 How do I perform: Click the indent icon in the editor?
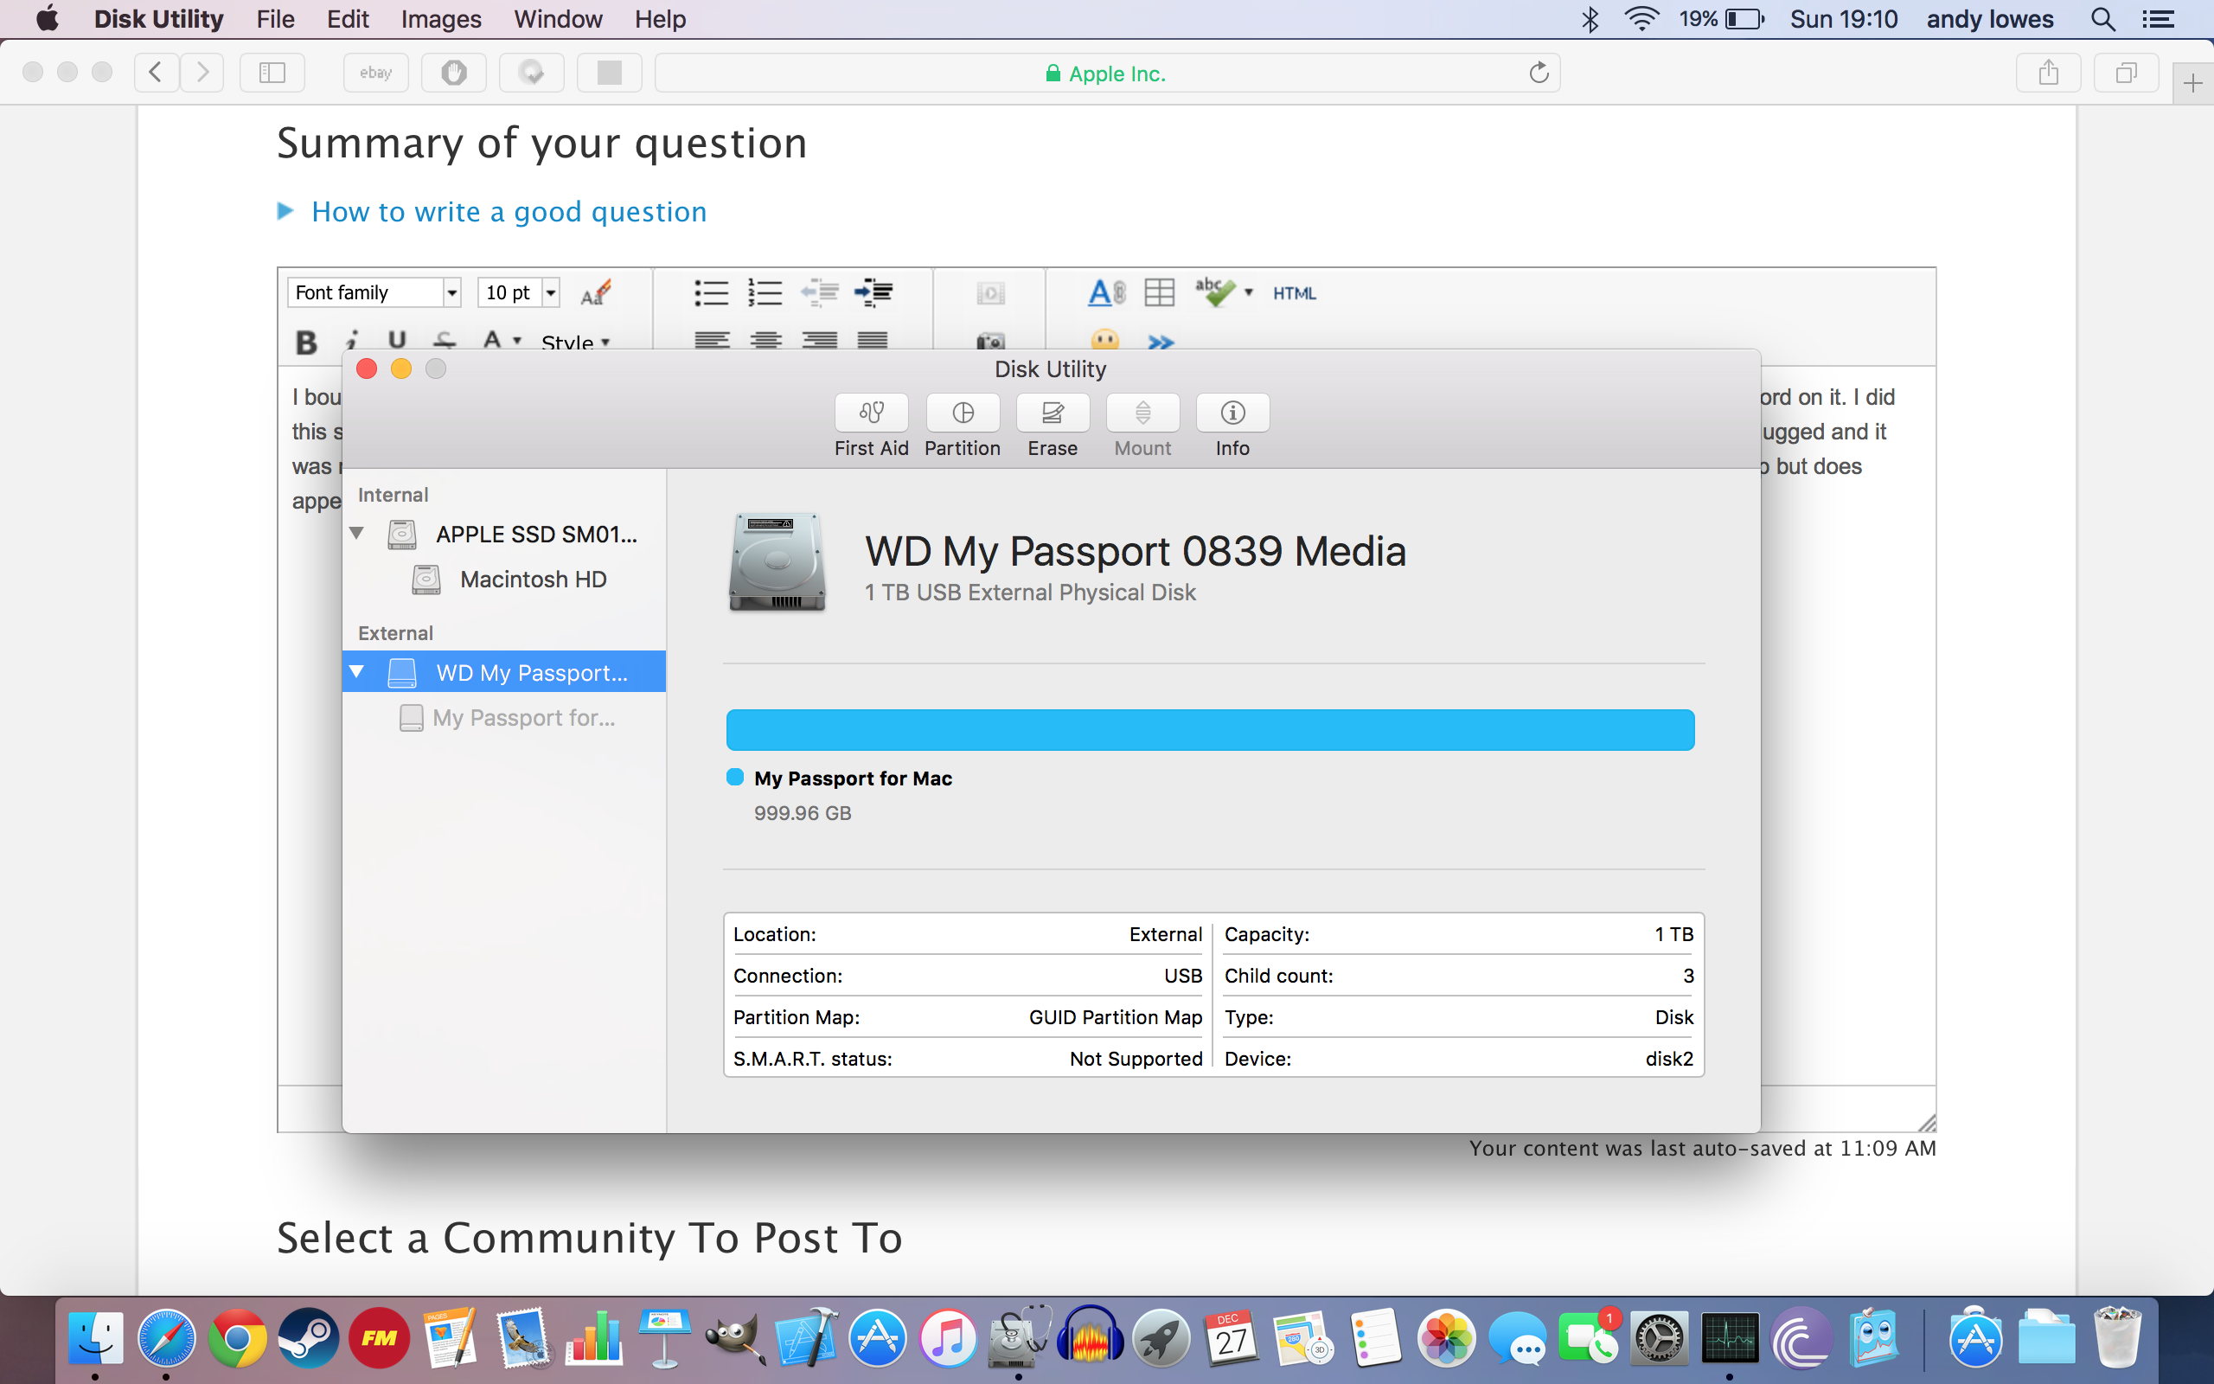click(873, 292)
